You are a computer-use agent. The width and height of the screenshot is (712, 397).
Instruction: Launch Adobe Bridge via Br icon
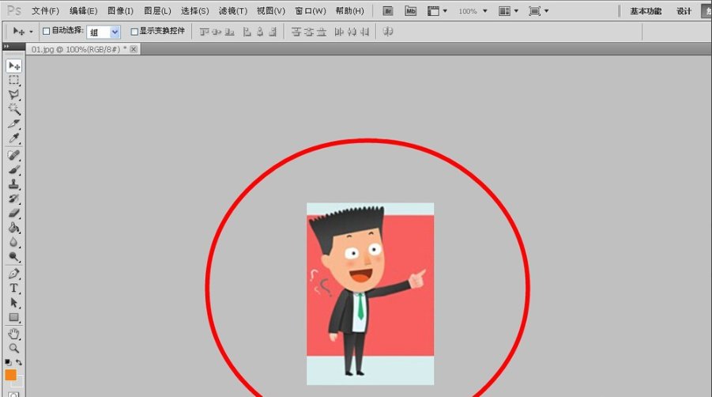(388, 11)
